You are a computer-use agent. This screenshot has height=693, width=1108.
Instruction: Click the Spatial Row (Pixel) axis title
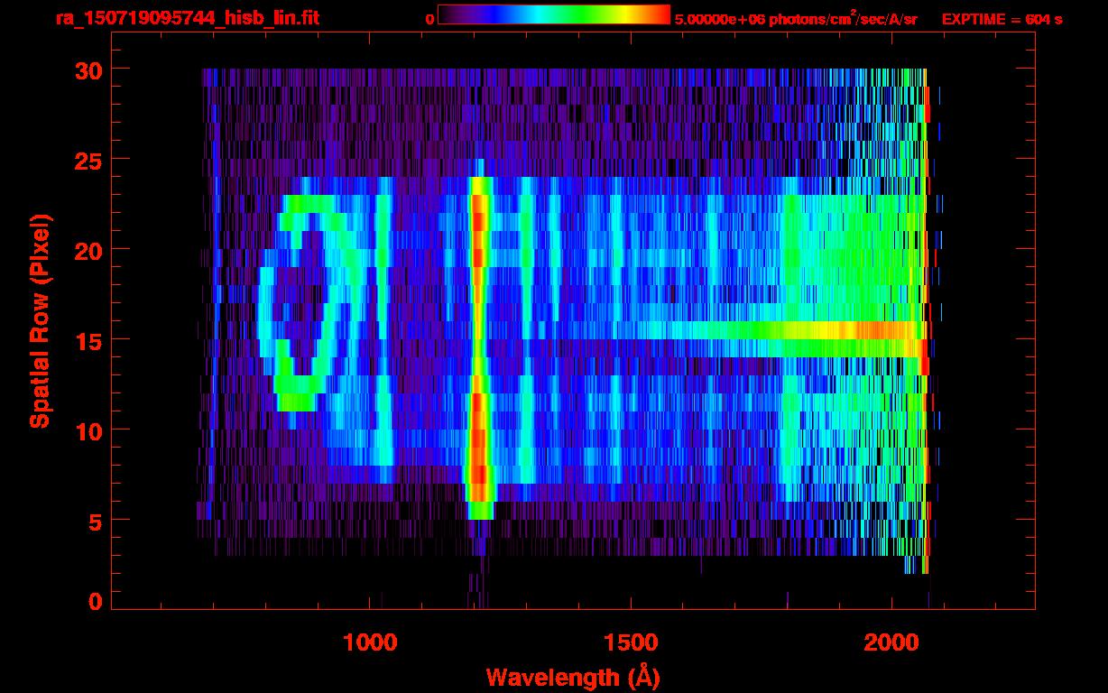click(40, 321)
